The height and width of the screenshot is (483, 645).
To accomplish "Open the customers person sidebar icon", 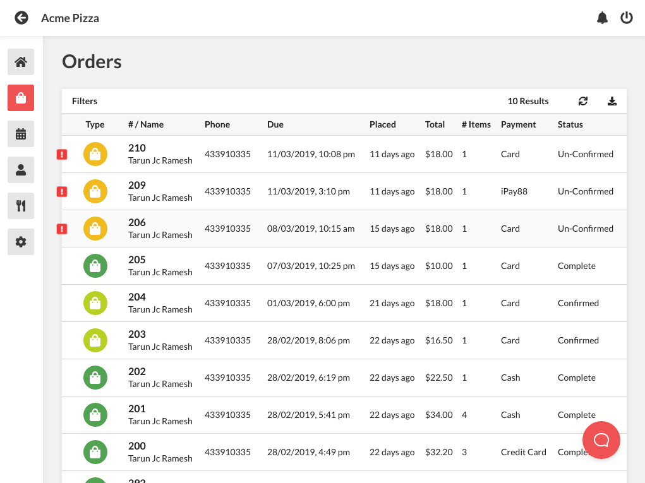I will [x=21, y=170].
